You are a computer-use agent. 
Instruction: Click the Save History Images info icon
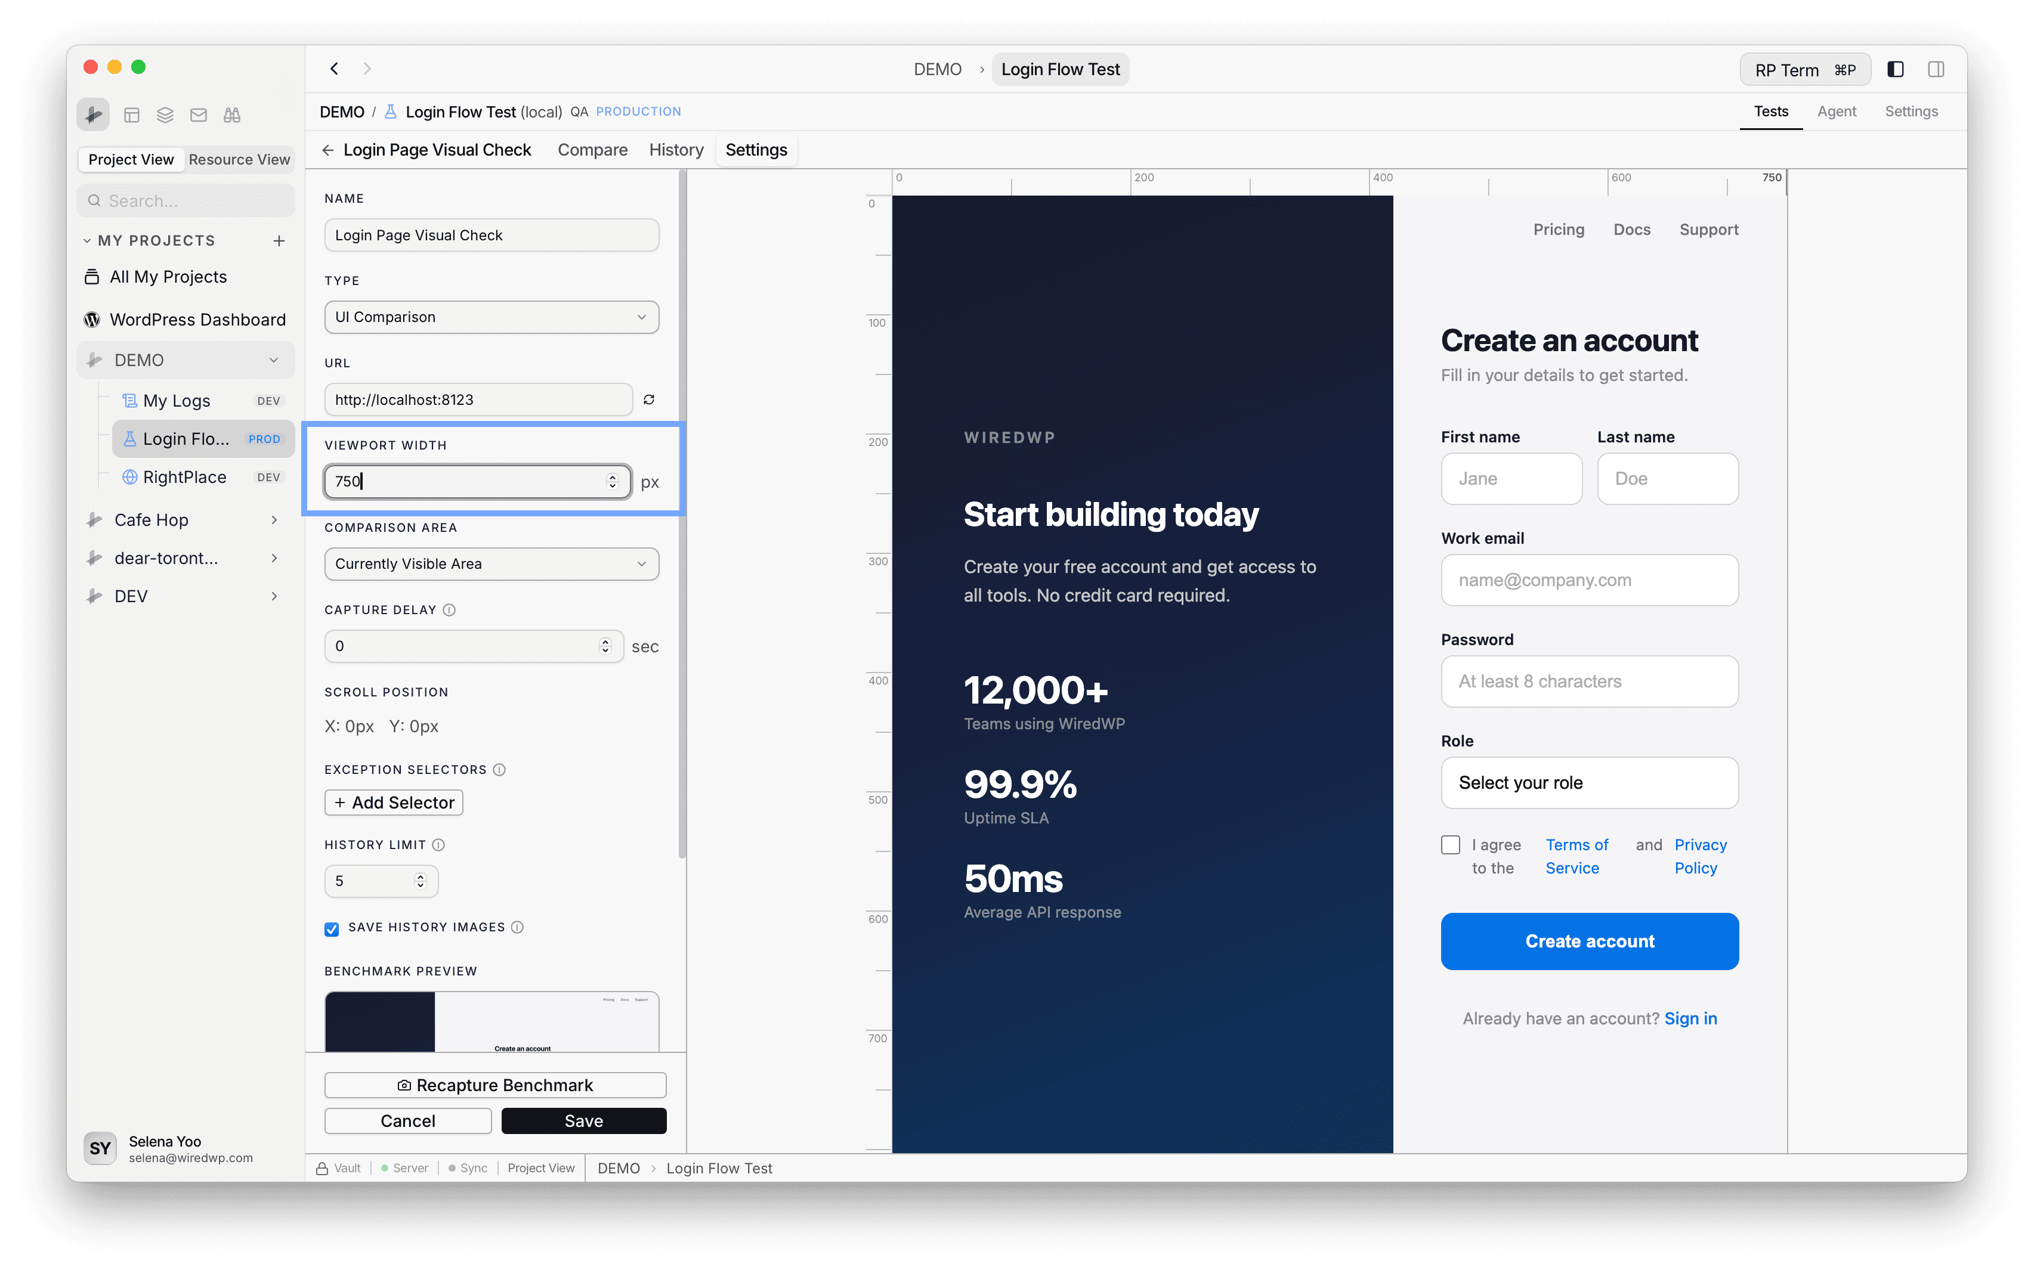518,927
